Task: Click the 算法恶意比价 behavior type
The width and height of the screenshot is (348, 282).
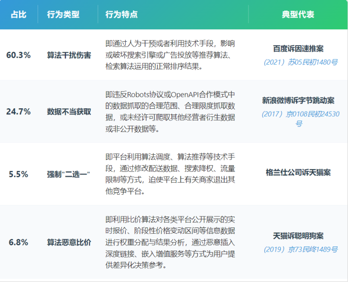Action: [69, 242]
